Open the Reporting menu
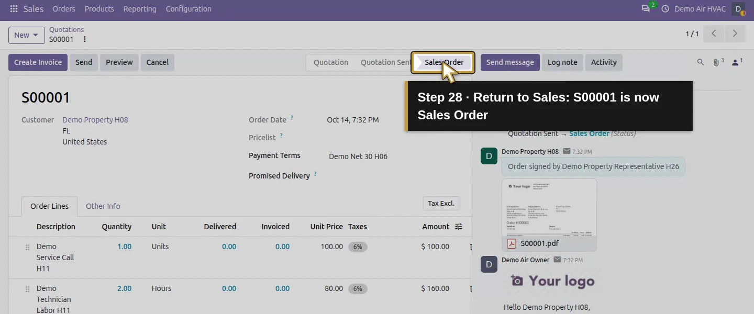 click(x=140, y=9)
